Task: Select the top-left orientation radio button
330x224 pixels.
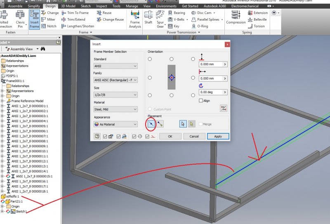Action: [150, 59]
